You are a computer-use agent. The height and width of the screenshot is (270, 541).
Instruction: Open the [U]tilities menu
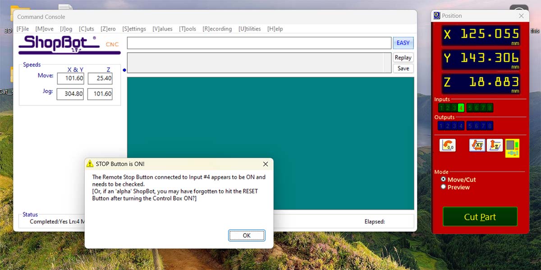(250, 29)
